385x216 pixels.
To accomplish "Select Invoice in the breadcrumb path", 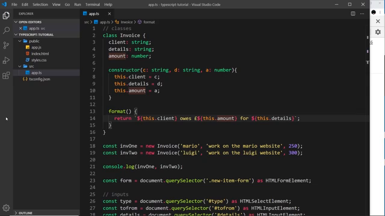I will (126, 22).
